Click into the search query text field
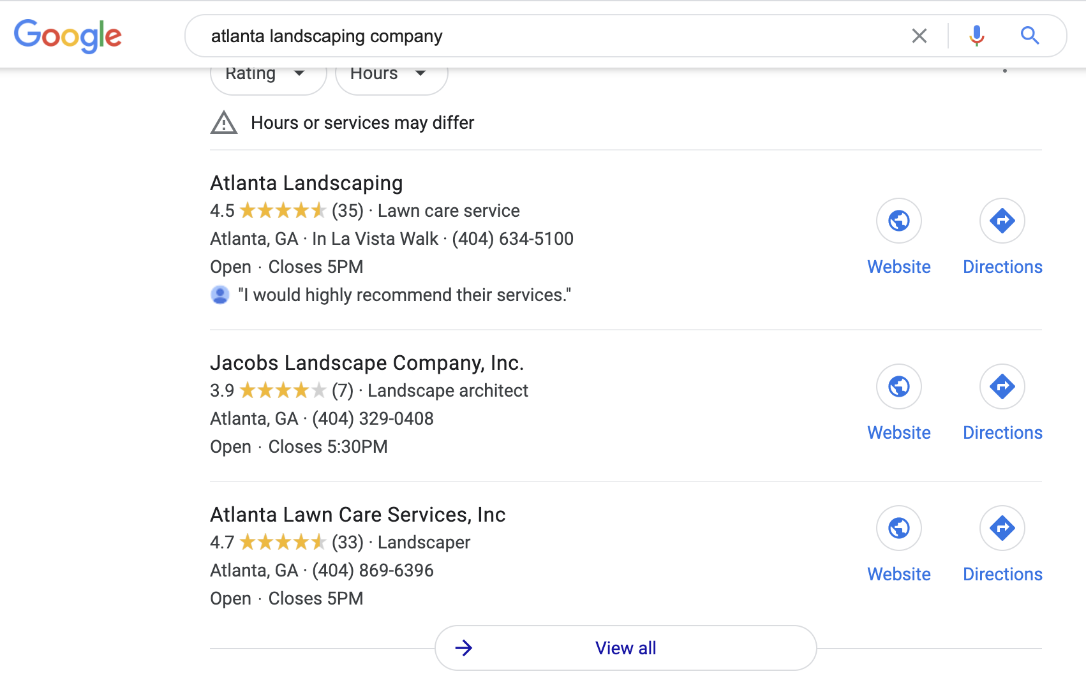This screenshot has height=683, width=1086. (x=542, y=36)
